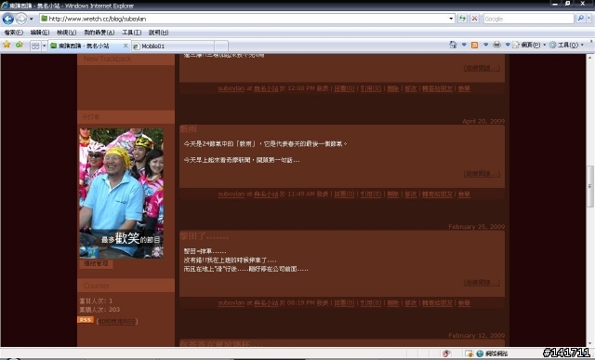Screen dimensions: 595x360
Task: Continue reading the April 20 穀雨 post
Action: [x=482, y=174]
